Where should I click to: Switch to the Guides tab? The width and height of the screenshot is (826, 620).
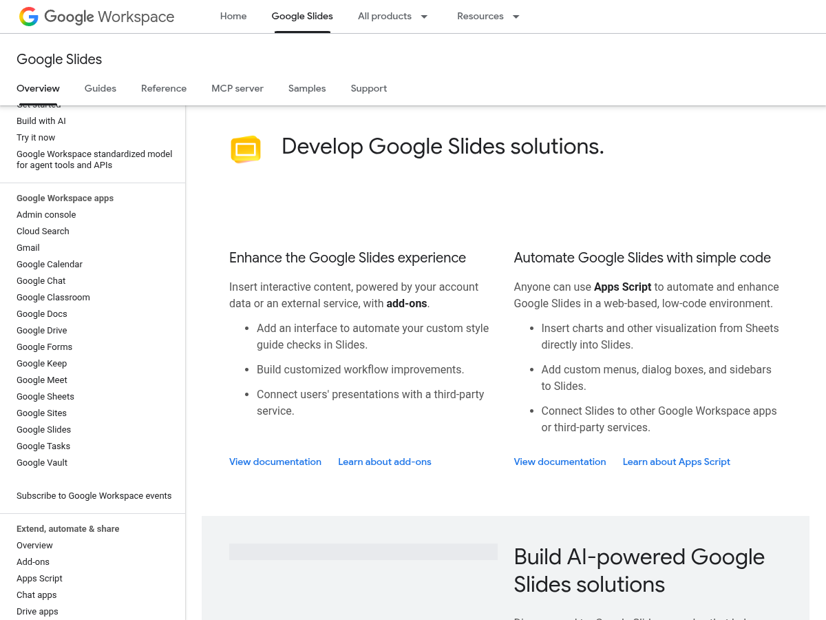(x=100, y=88)
